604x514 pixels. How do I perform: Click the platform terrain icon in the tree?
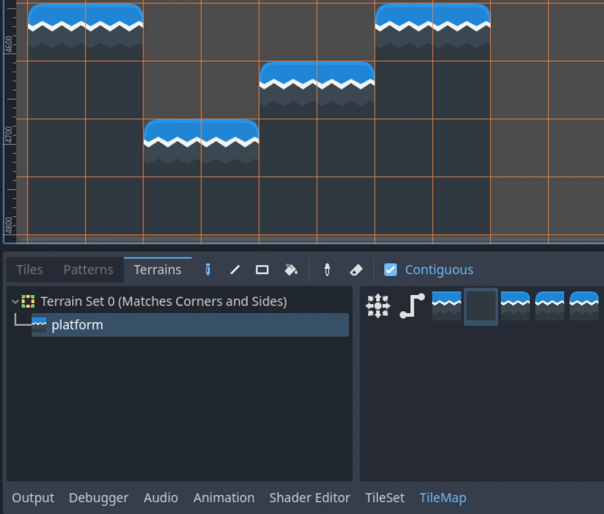[x=39, y=325]
